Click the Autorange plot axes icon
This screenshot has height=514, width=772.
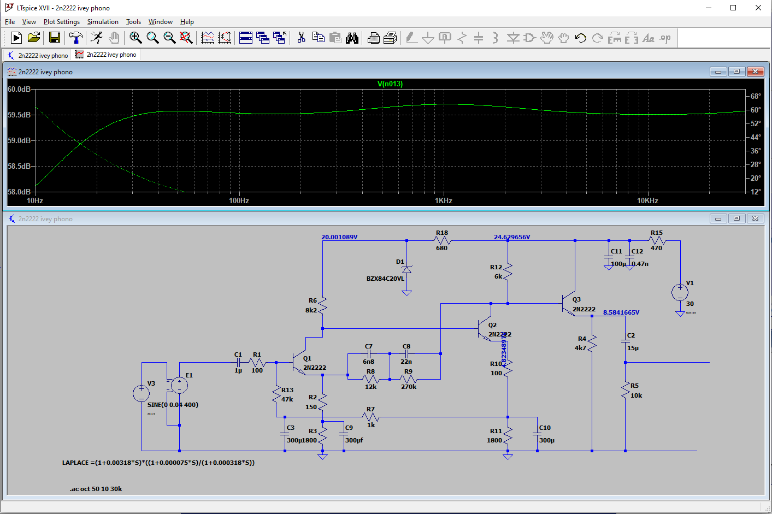click(208, 38)
